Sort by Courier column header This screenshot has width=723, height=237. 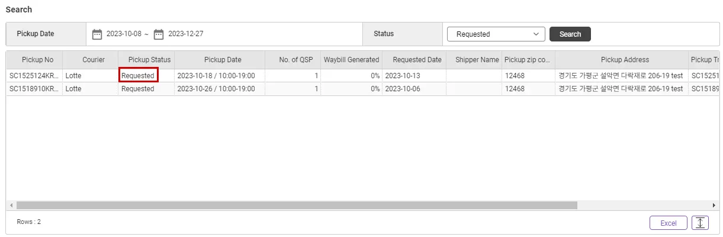pos(94,60)
